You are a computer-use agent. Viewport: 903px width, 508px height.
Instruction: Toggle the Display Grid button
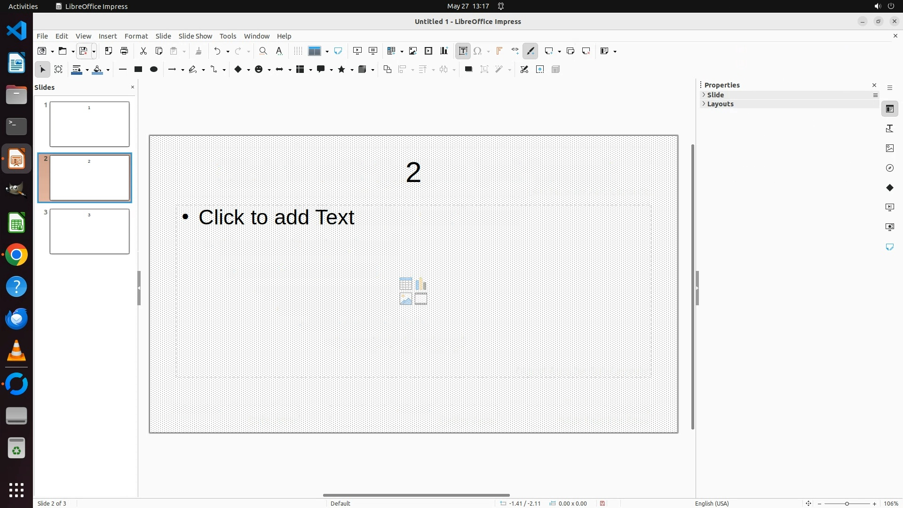click(298, 51)
